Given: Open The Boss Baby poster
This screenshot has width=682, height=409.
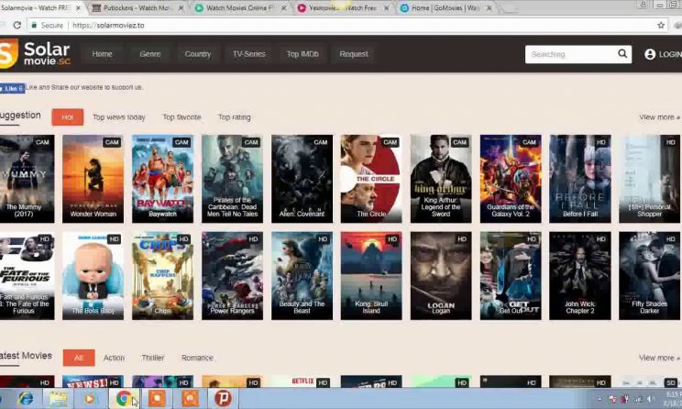Looking at the screenshot, I should coord(93,276).
